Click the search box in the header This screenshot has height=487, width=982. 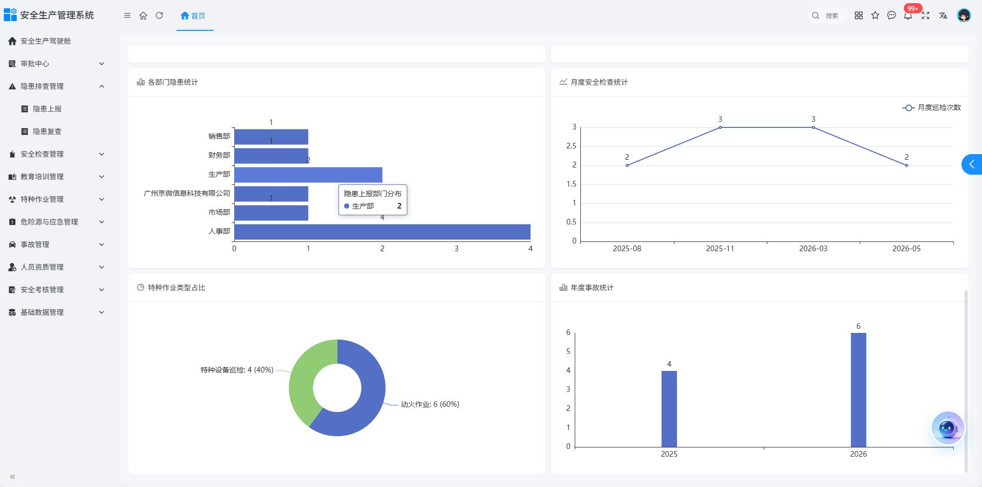coord(827,15)
